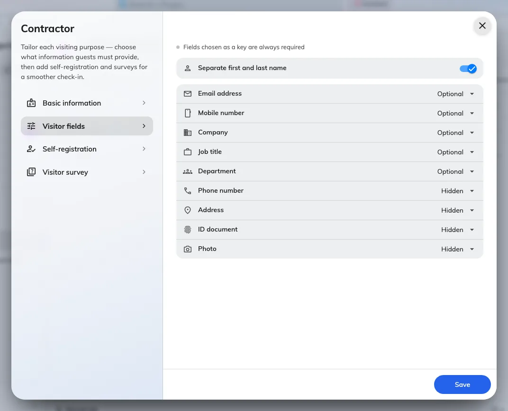The width and height of the screenshot is (508, 411).
Task: Select the Visitor fields section
Action: tap(87, 126)
